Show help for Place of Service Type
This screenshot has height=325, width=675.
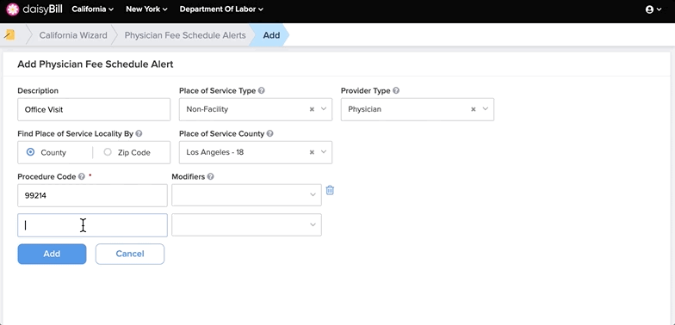click(x=262, y=91)
